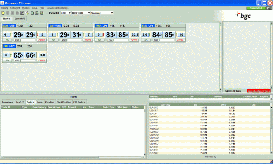Click the EUR/JPY bid price 84

pos(157,35)
